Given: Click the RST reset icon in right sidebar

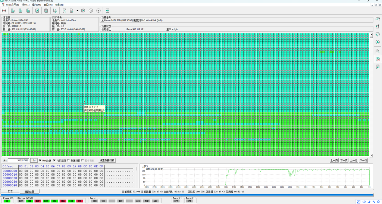Looking at the screenshot, I should pos(378,19).
